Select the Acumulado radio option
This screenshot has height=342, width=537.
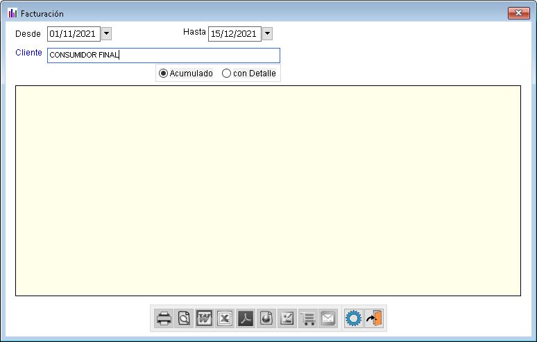click(164, 74)
